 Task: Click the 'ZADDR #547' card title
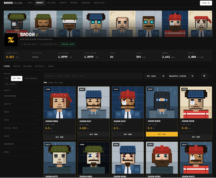pos(85,121)
